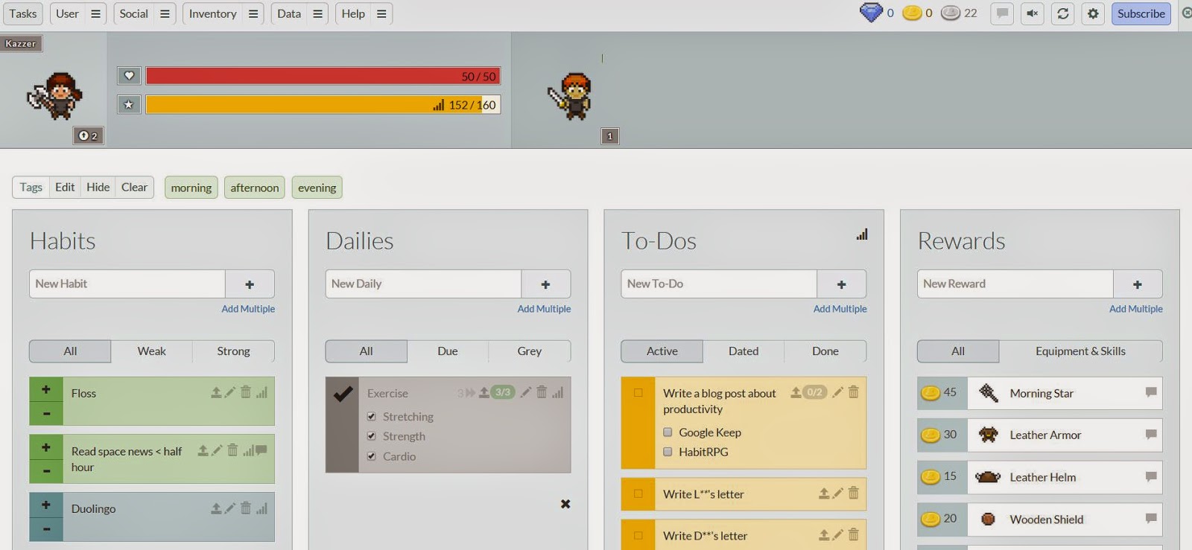
Task: Edit the Duolingo habit with pencil icon
Action: pyautogui.click(x=230, y=508)
